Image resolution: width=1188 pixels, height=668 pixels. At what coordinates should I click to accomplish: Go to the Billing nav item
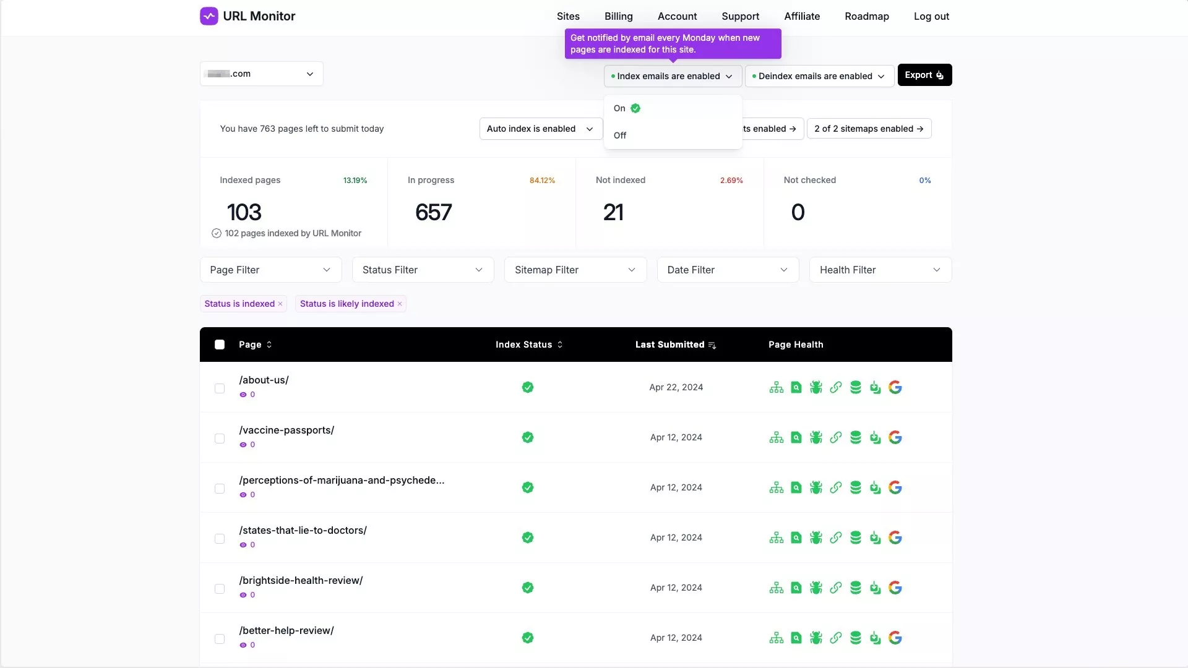tap(618, 16)
